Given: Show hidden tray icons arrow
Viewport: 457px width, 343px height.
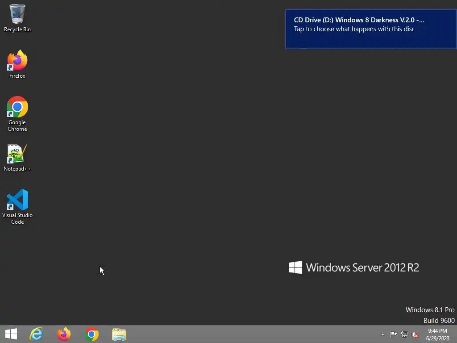Looking at the screenshot, I should click(382, 335).
